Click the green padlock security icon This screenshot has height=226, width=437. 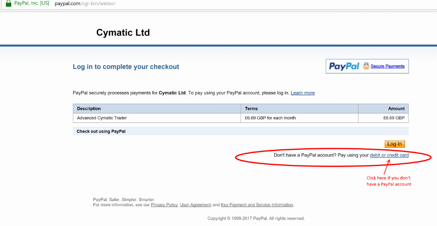pyautogui.click(x=9, y=3)
